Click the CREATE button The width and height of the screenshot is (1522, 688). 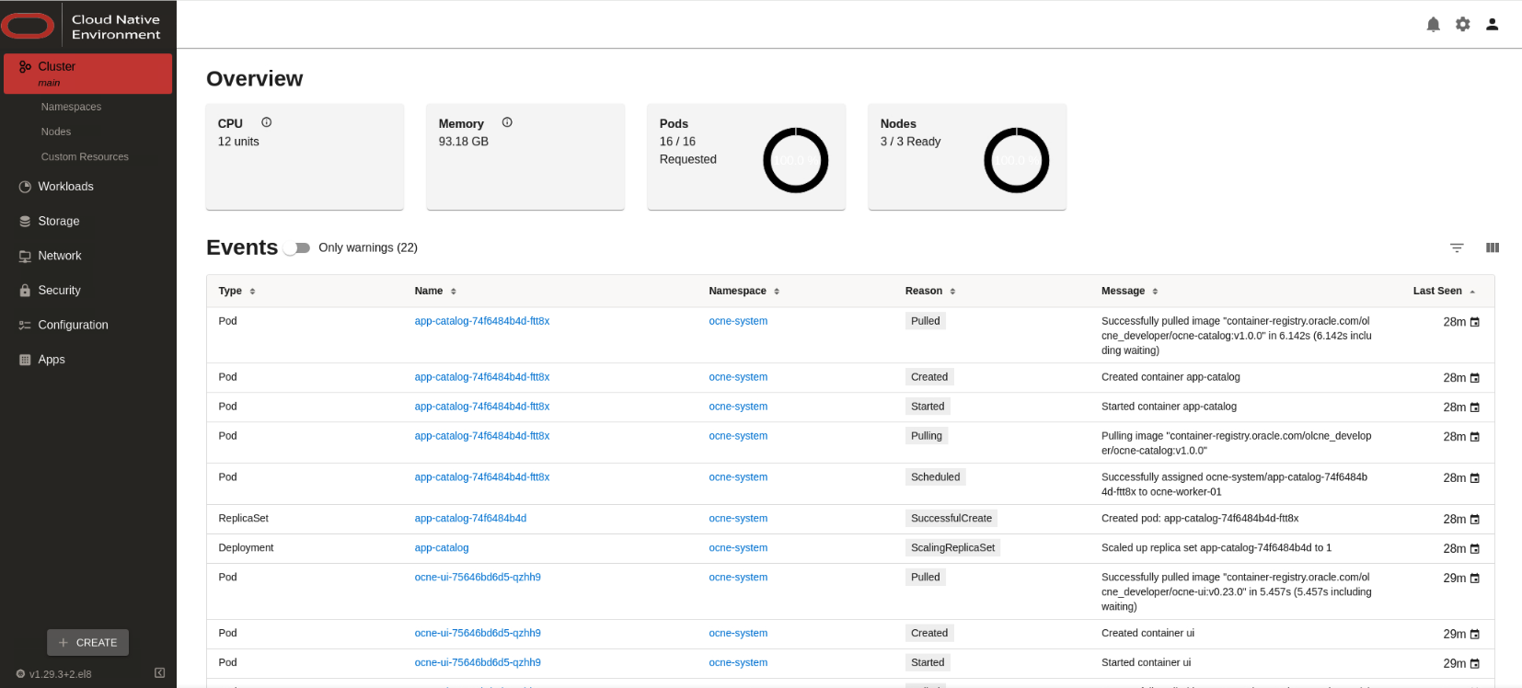(88, 642)
